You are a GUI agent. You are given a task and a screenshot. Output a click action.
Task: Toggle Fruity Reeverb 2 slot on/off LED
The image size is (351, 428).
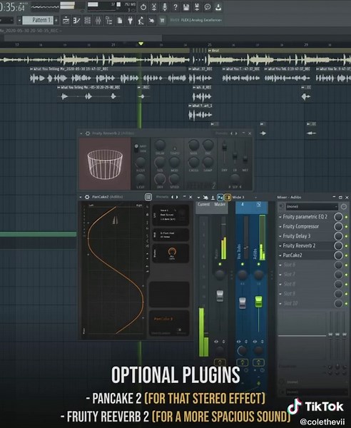(x=346, y=245)
